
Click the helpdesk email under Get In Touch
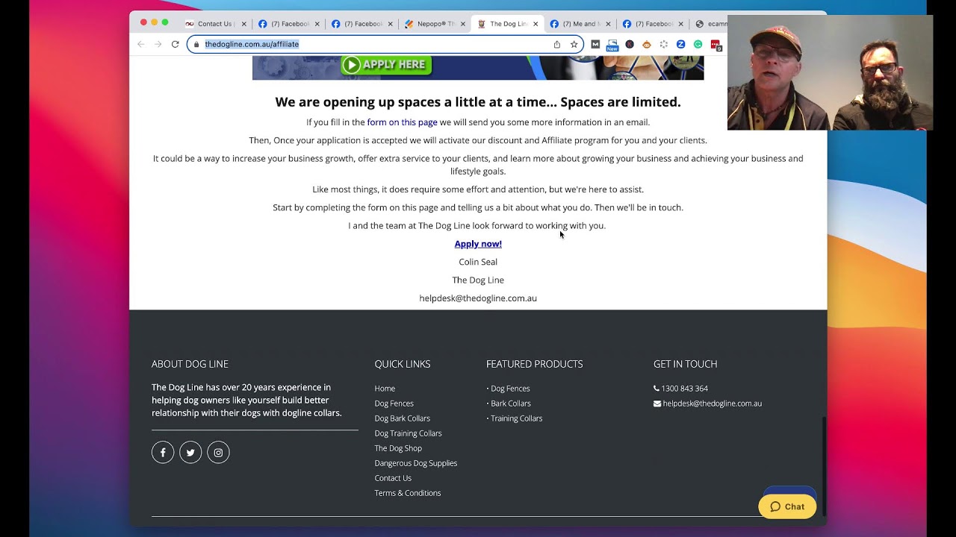click(712, 403)
